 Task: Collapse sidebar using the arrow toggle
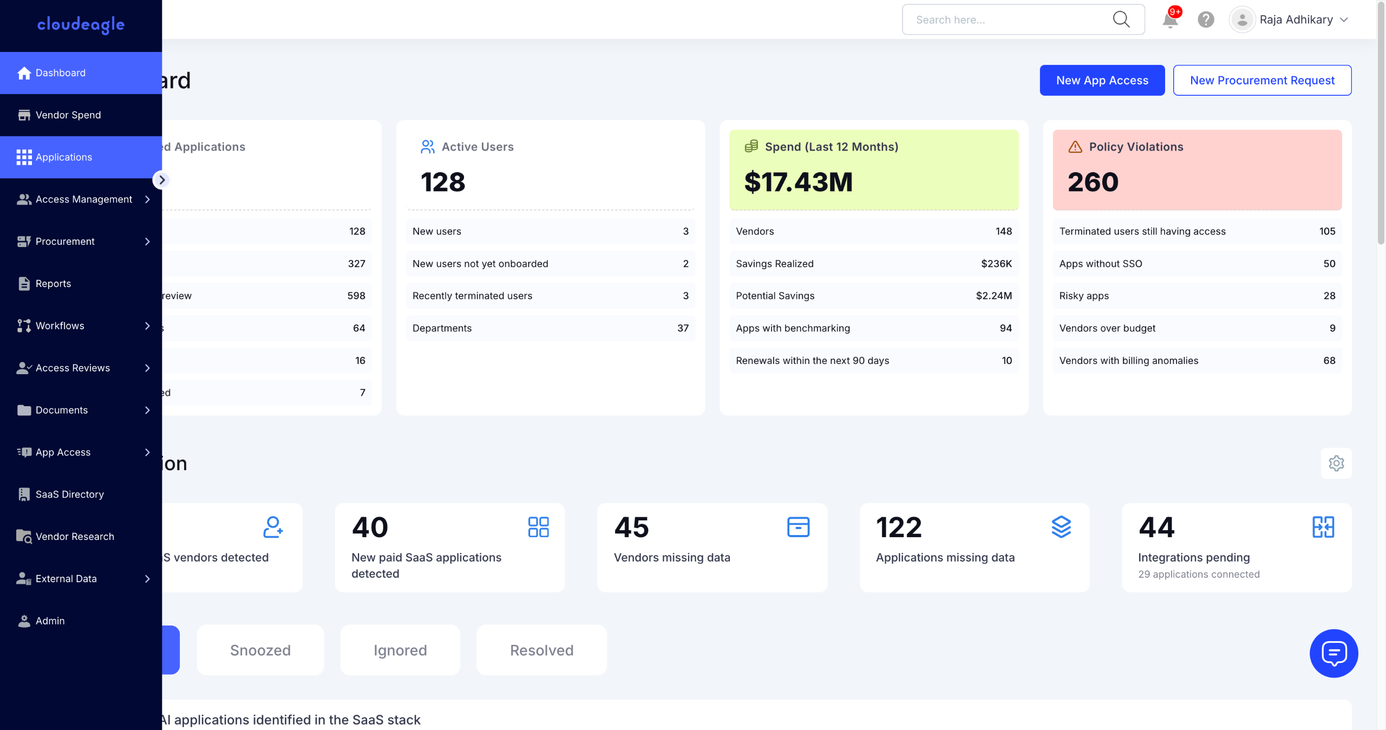[x=161, y=180]
